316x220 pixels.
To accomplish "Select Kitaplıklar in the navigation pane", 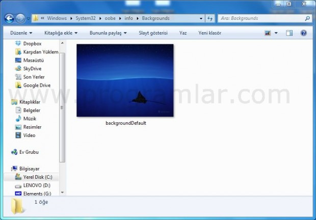I will pyautogui.click(x=25, y=102).
